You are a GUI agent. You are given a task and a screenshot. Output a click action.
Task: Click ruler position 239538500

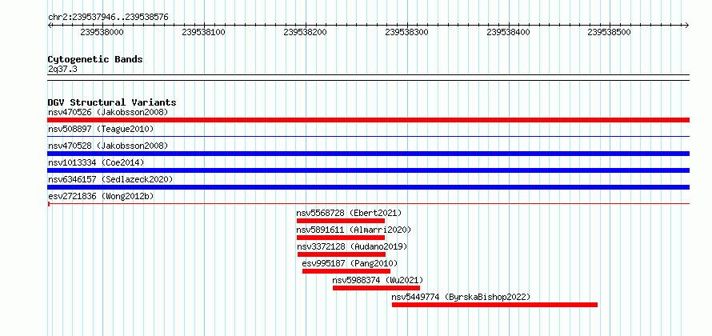(610, 32)
